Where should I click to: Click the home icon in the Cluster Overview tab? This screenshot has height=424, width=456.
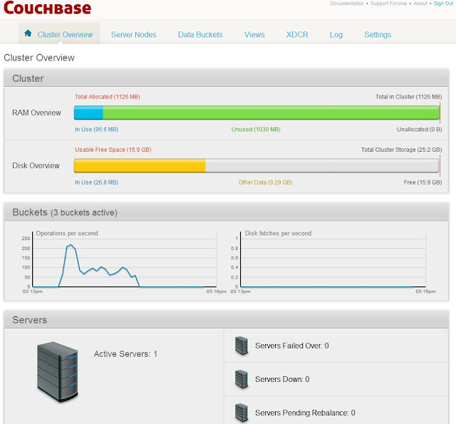click(x=28, y=33)
